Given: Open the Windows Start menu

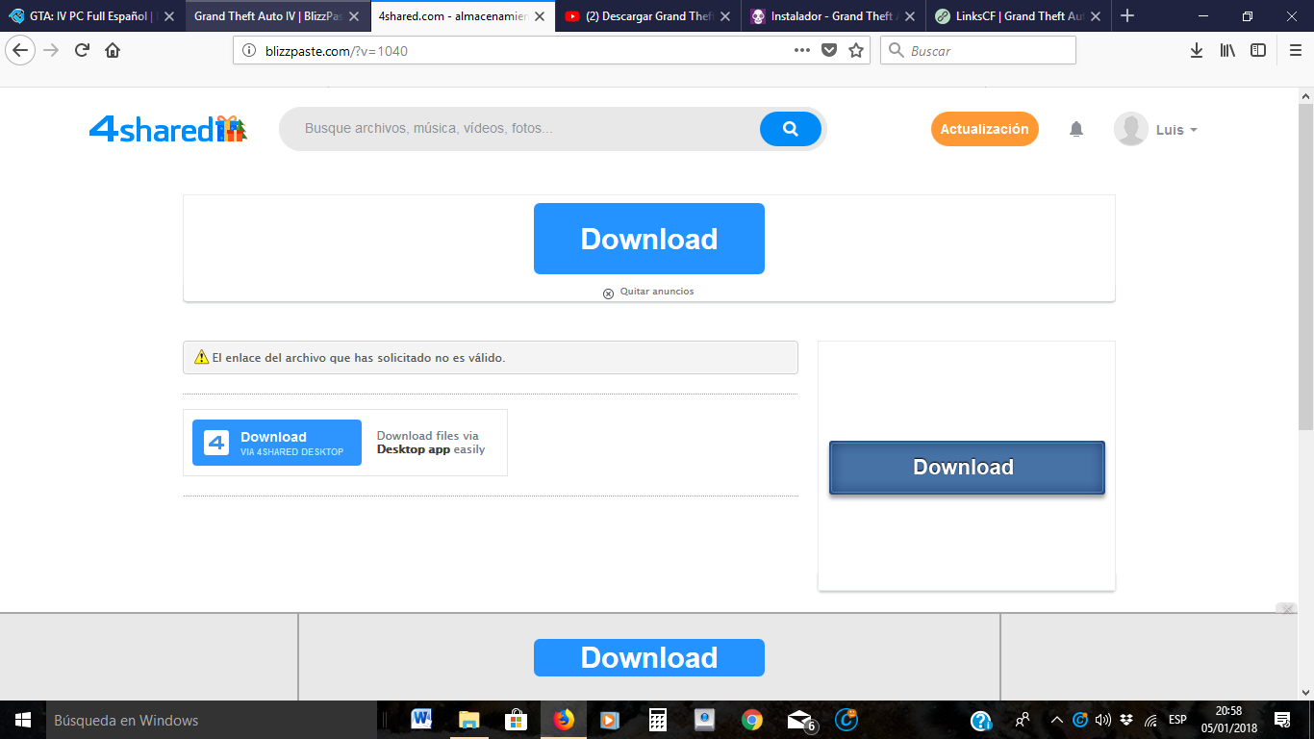Looking at the screenshot, I should (23, 720).
